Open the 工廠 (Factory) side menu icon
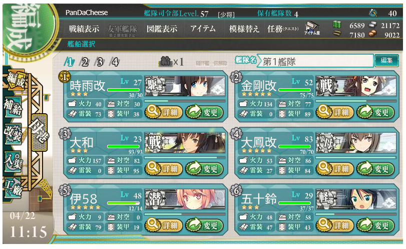The image size is (406, 249). coord(13,188)
